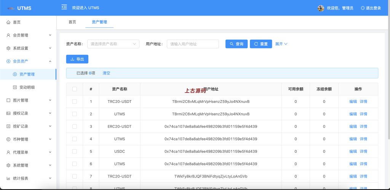This screenshot has width=390, height=190.
Task: Expand the 币种管理 sidebar menu
Action: 50,139
